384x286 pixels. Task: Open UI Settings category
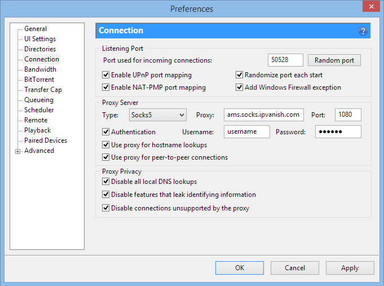click(x=40, y=39)
